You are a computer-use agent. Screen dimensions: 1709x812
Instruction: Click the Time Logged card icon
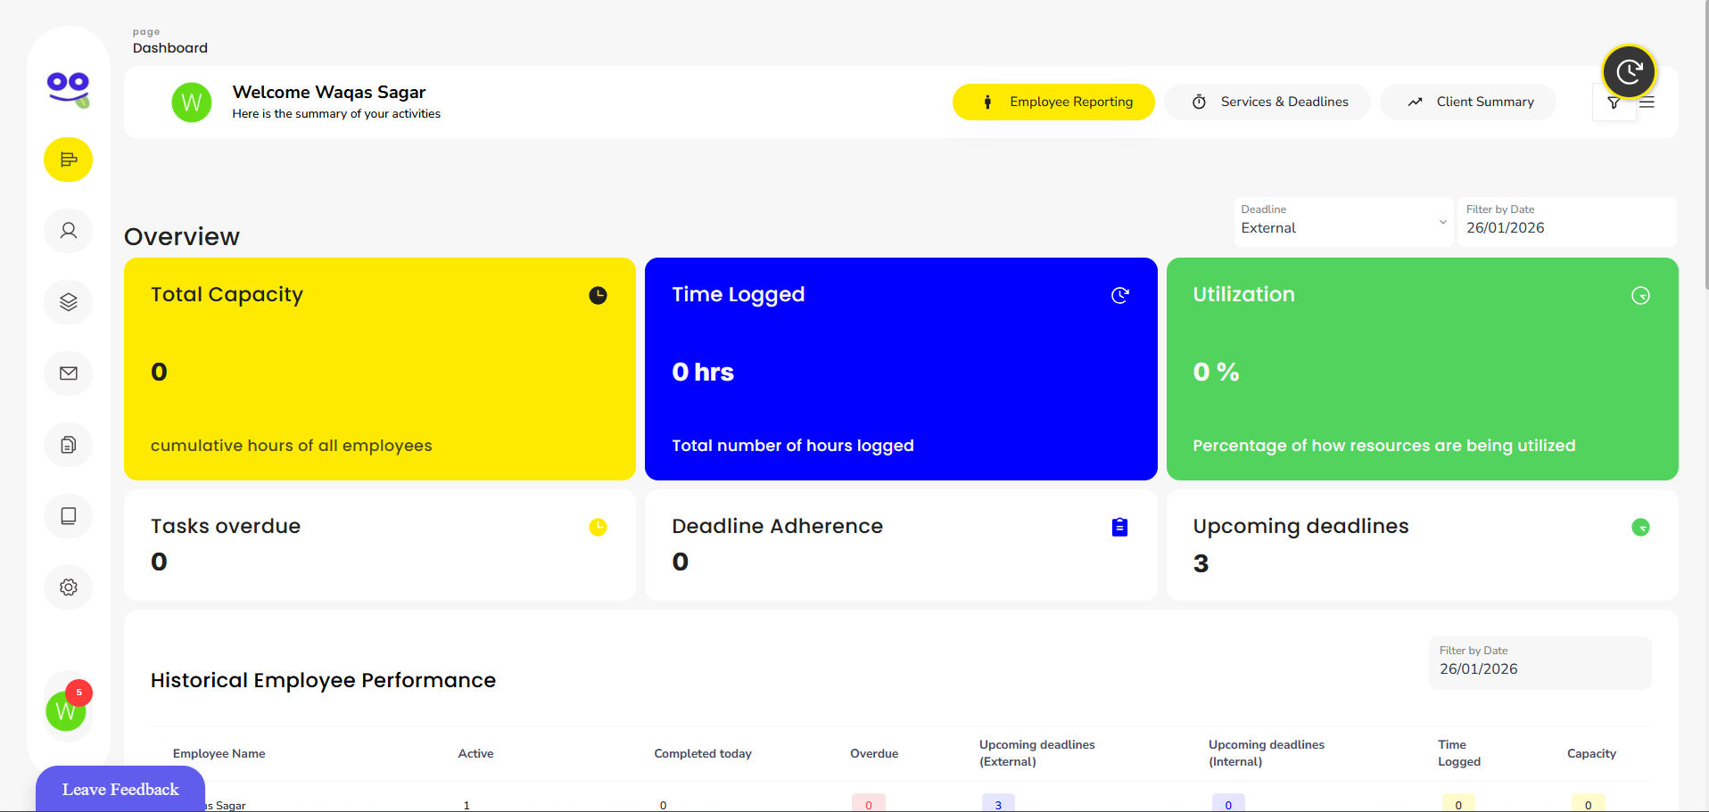tap(1119, 295)
